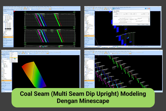Click tree scrollbar down arrow in rainbow surface window
The height and width of the screenshot is (111, 166).
(11, 79)
